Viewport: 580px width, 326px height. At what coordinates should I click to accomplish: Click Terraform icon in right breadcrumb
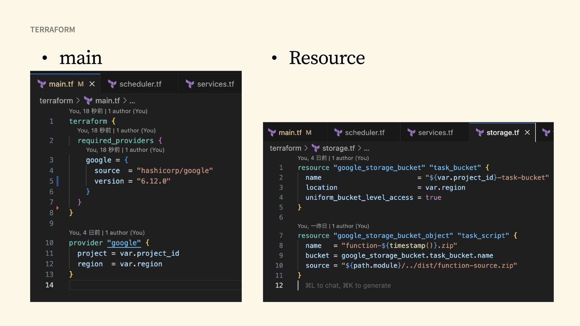(315, 148)
